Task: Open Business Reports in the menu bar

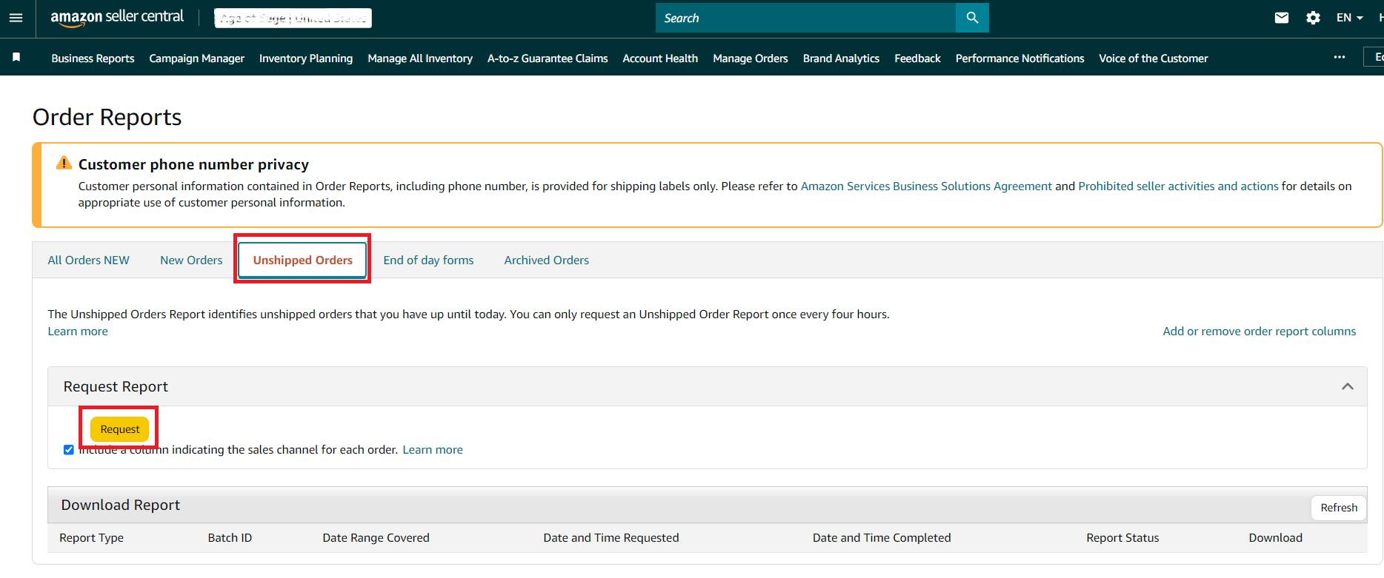Action: point(93,58)
